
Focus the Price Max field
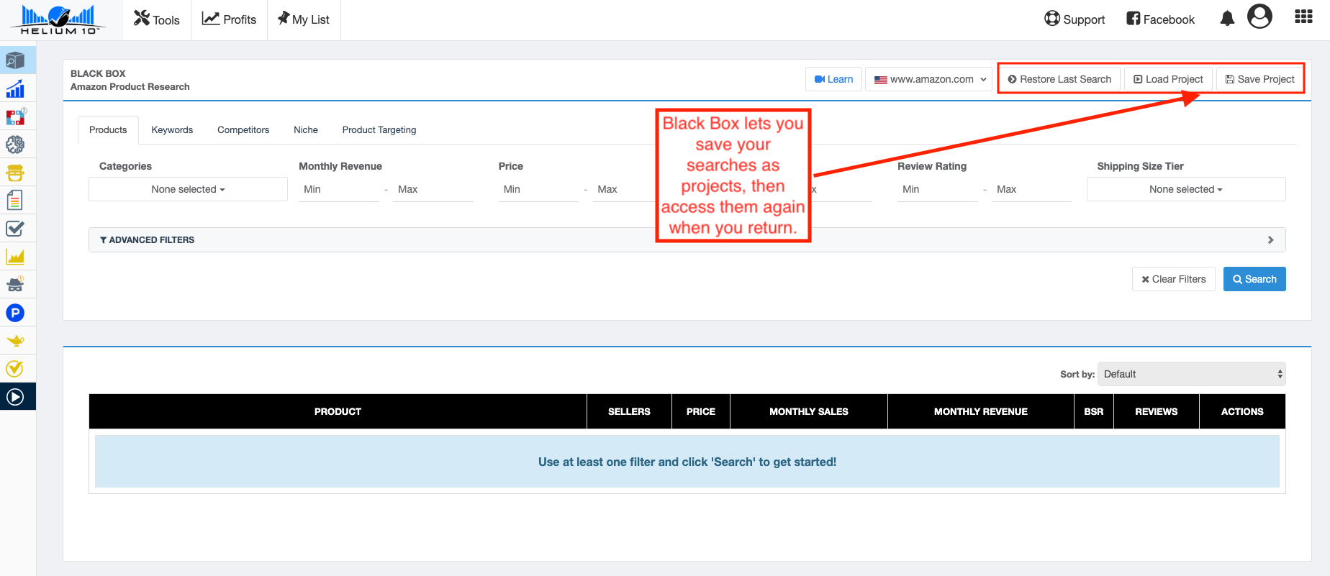[x=623, y=189]
